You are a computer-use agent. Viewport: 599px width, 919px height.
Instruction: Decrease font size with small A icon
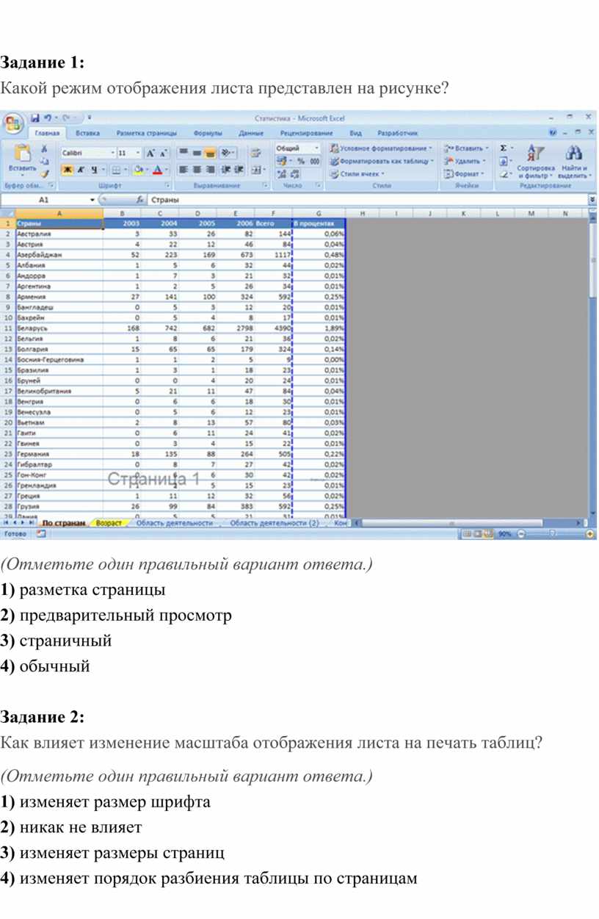point(163,153)
